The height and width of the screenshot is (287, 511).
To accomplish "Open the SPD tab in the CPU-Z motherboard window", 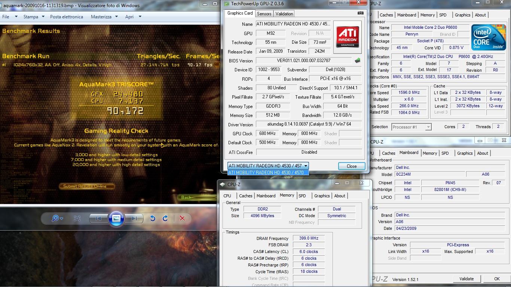I will (x=445, y=153).
